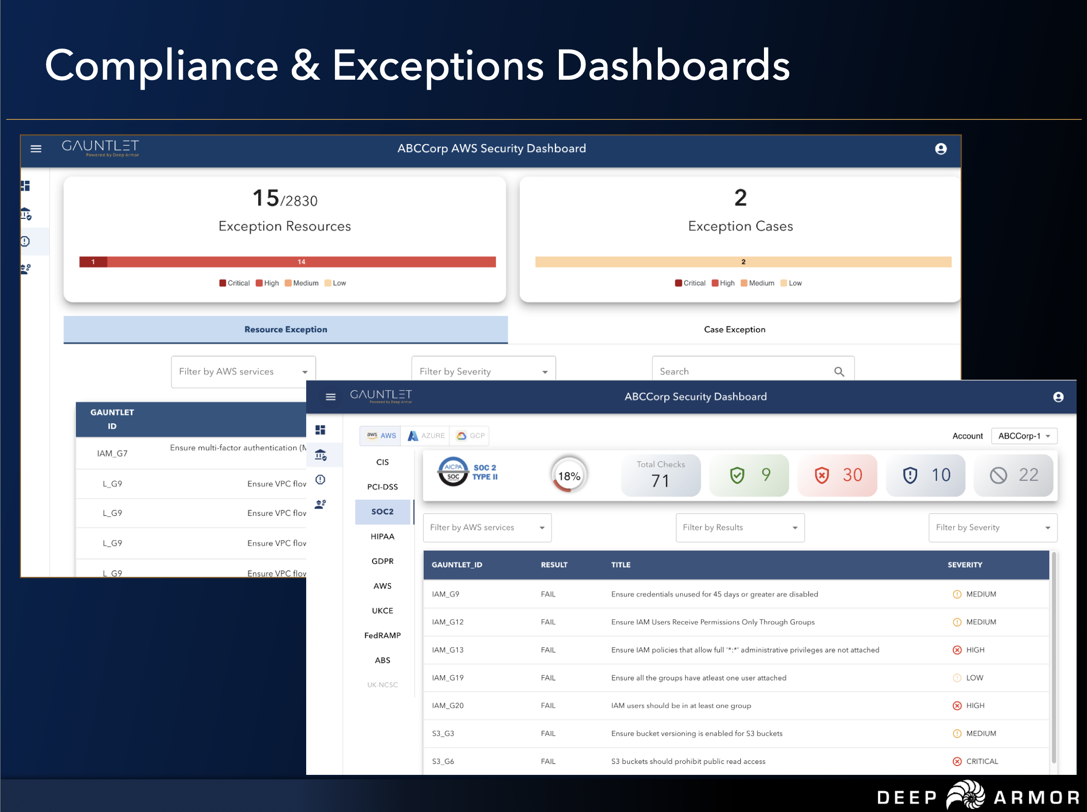1087x812 pixels.
Task: Click Gauntlet logo in back window header
Action: point(101,148)
